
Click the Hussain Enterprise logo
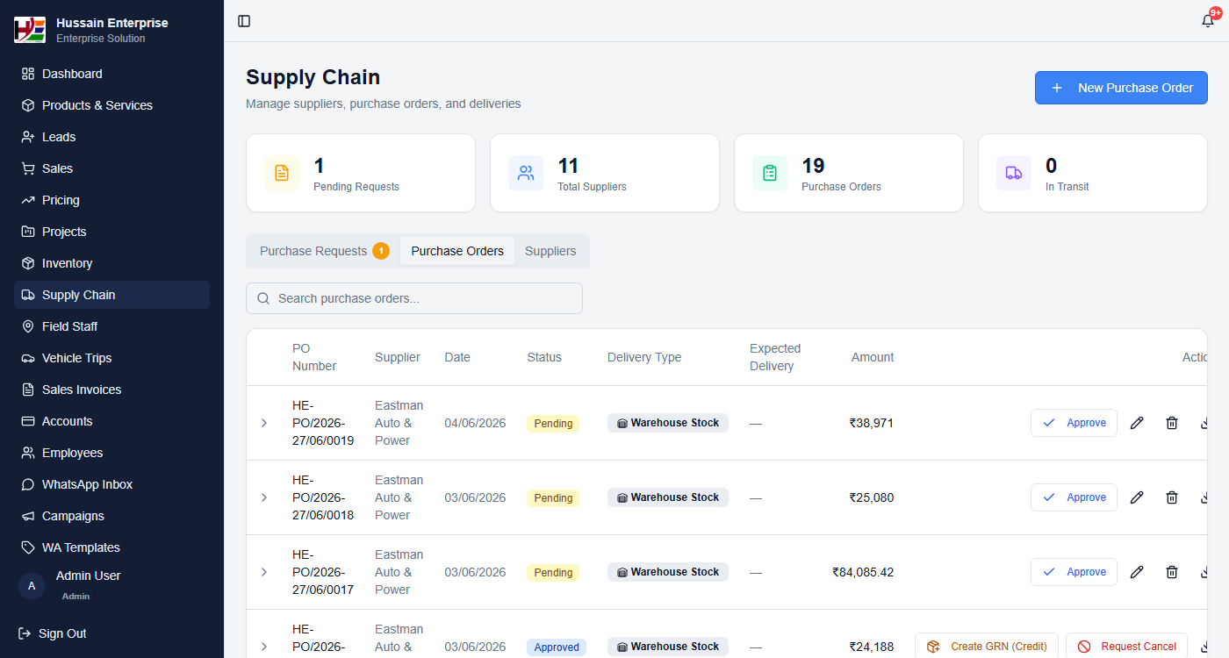(30, 30)
